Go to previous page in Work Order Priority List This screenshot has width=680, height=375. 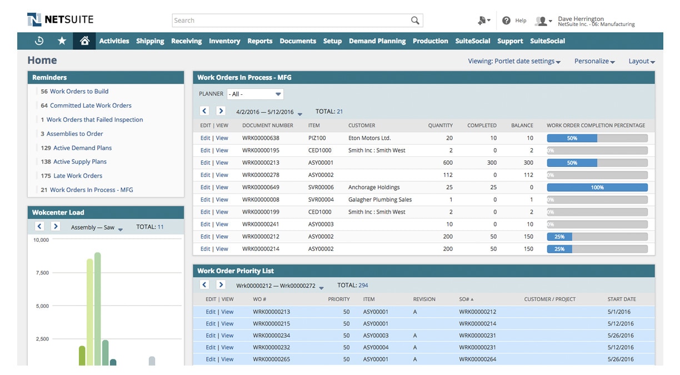tap(204, 285)
